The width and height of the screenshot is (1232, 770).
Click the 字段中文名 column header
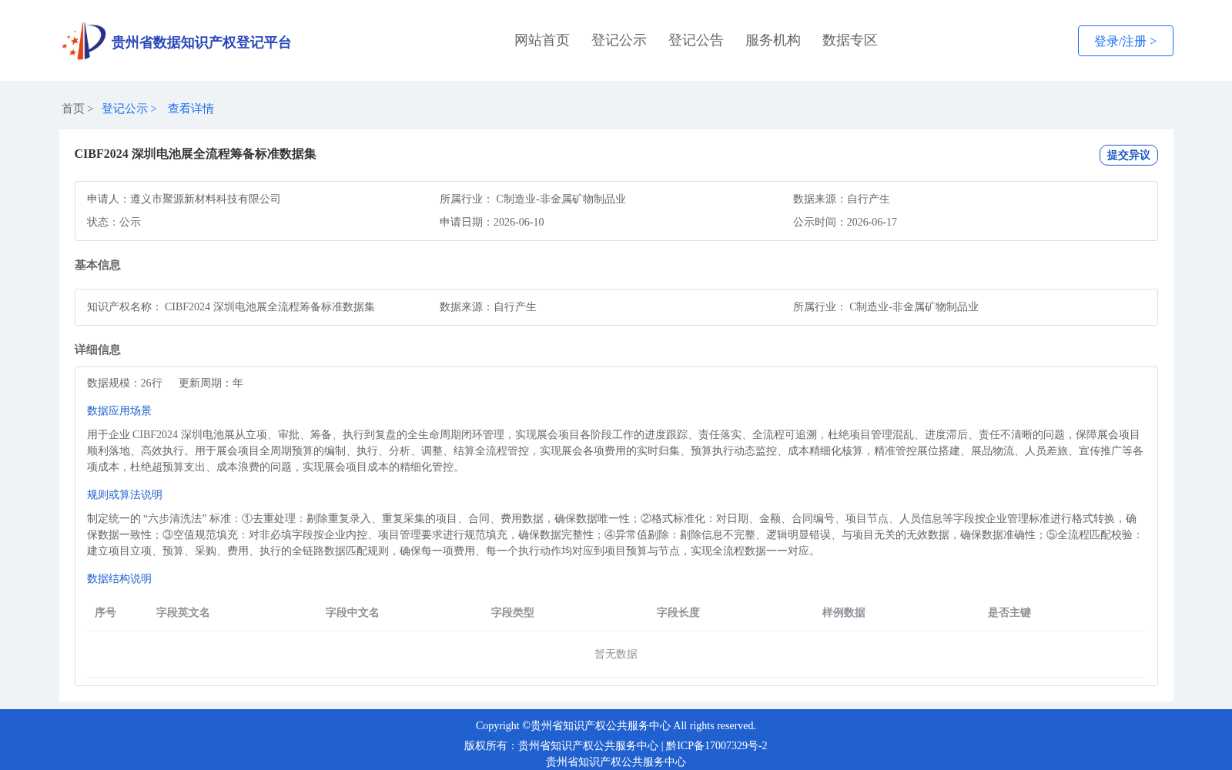coord(353,613)
